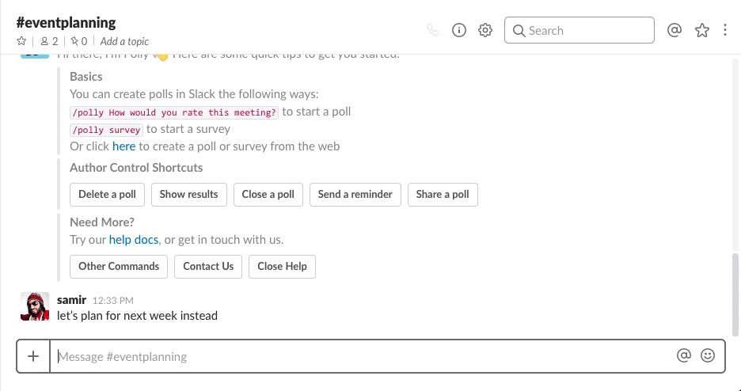741x391 pixels.
Task: Open starred items list icon
Action: tap(701, 31)
